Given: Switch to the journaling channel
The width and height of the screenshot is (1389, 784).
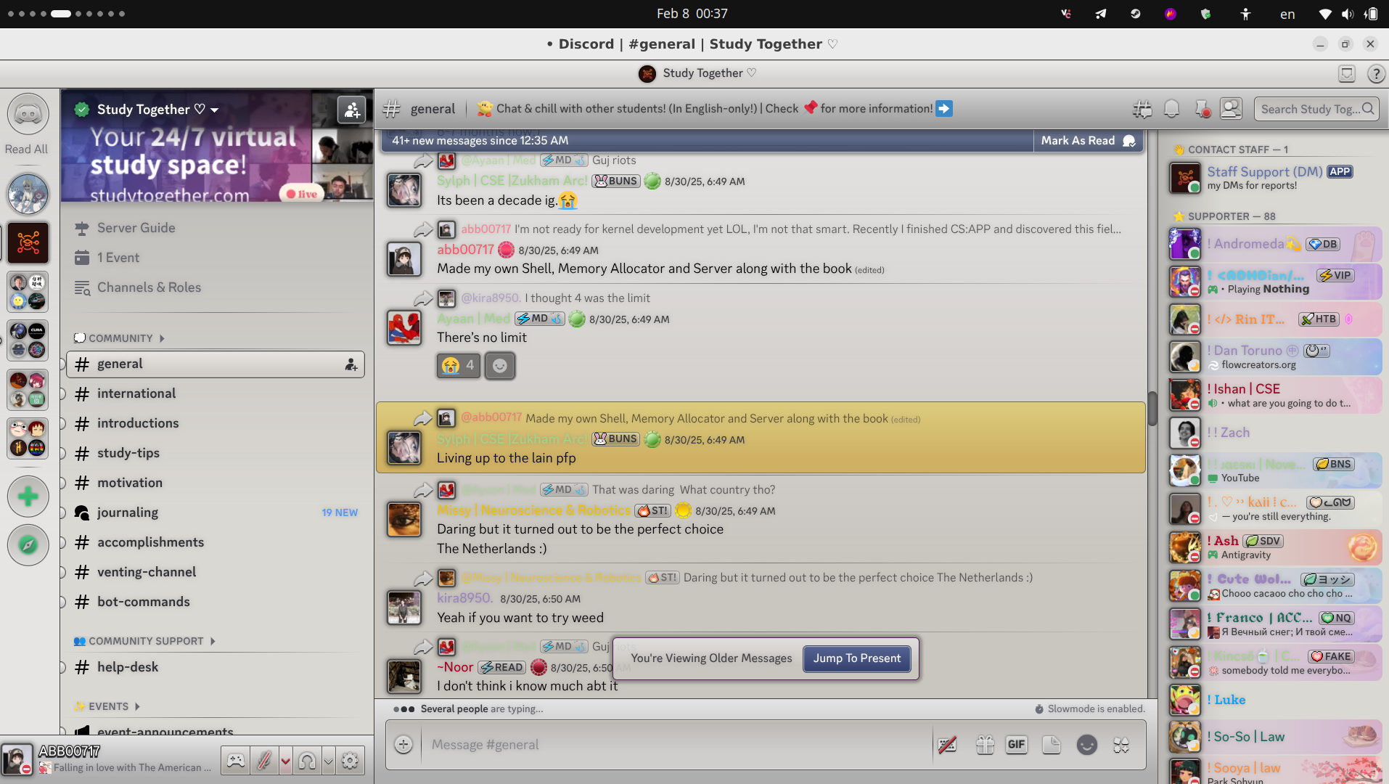Looking at the screenshot, I should pos(128,513).
